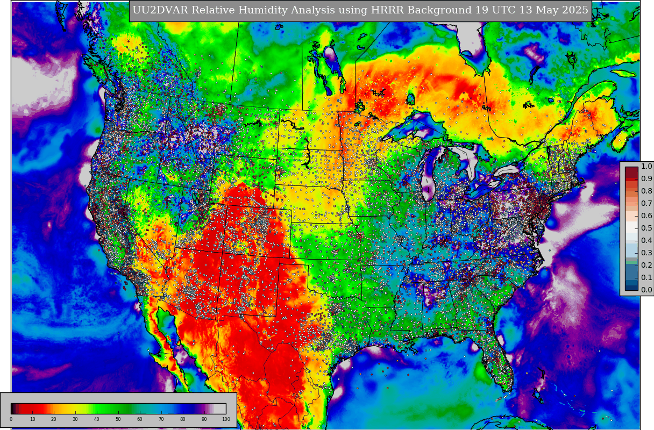Click the '0.1' label on right colorbar
The image size is (654, 430).
tap(646, 278)
